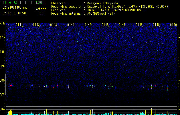Click the wide yellow power burst at graph start
Viewport: 180px width, 115px height.
coord(10,112)
